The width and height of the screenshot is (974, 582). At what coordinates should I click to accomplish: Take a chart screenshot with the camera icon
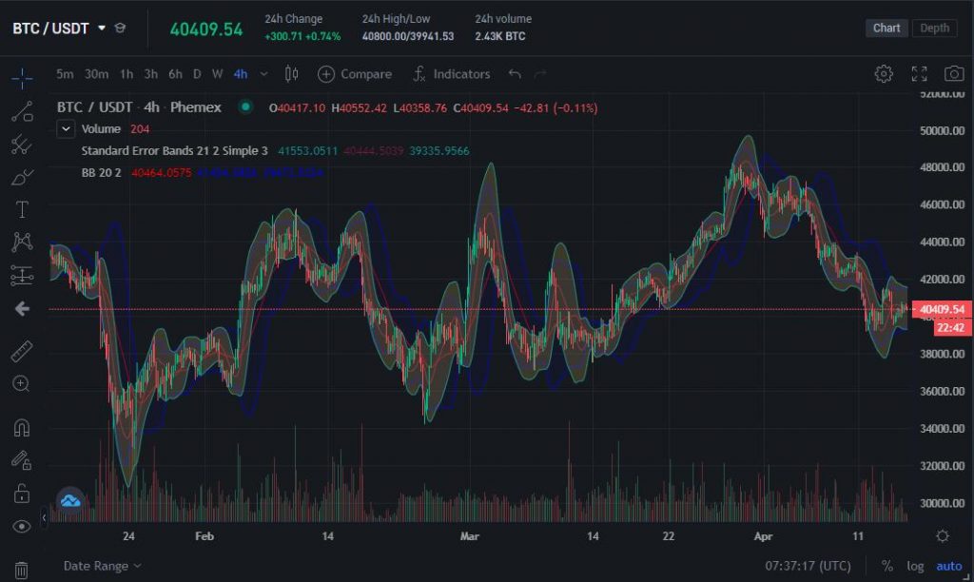coord(954,73)
